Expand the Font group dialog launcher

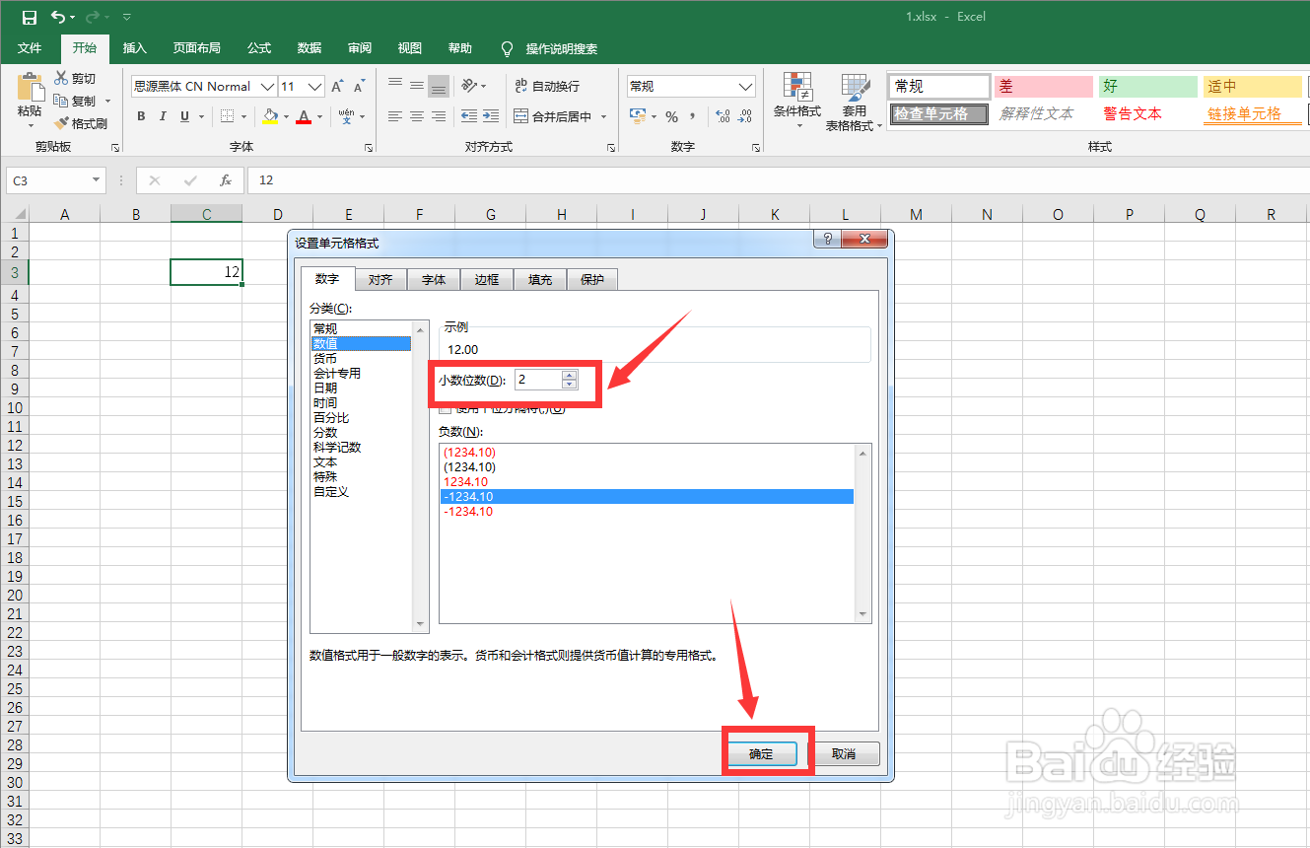tap(369, 147)
